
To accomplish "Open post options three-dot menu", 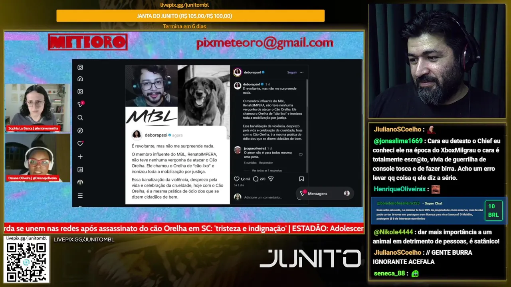I will (301, 72).
